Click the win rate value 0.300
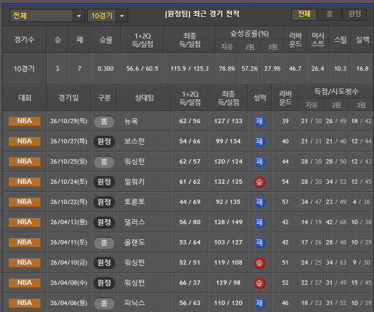 [106, 69]
